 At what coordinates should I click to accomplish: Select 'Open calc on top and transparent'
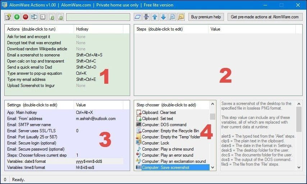point(36,61)
